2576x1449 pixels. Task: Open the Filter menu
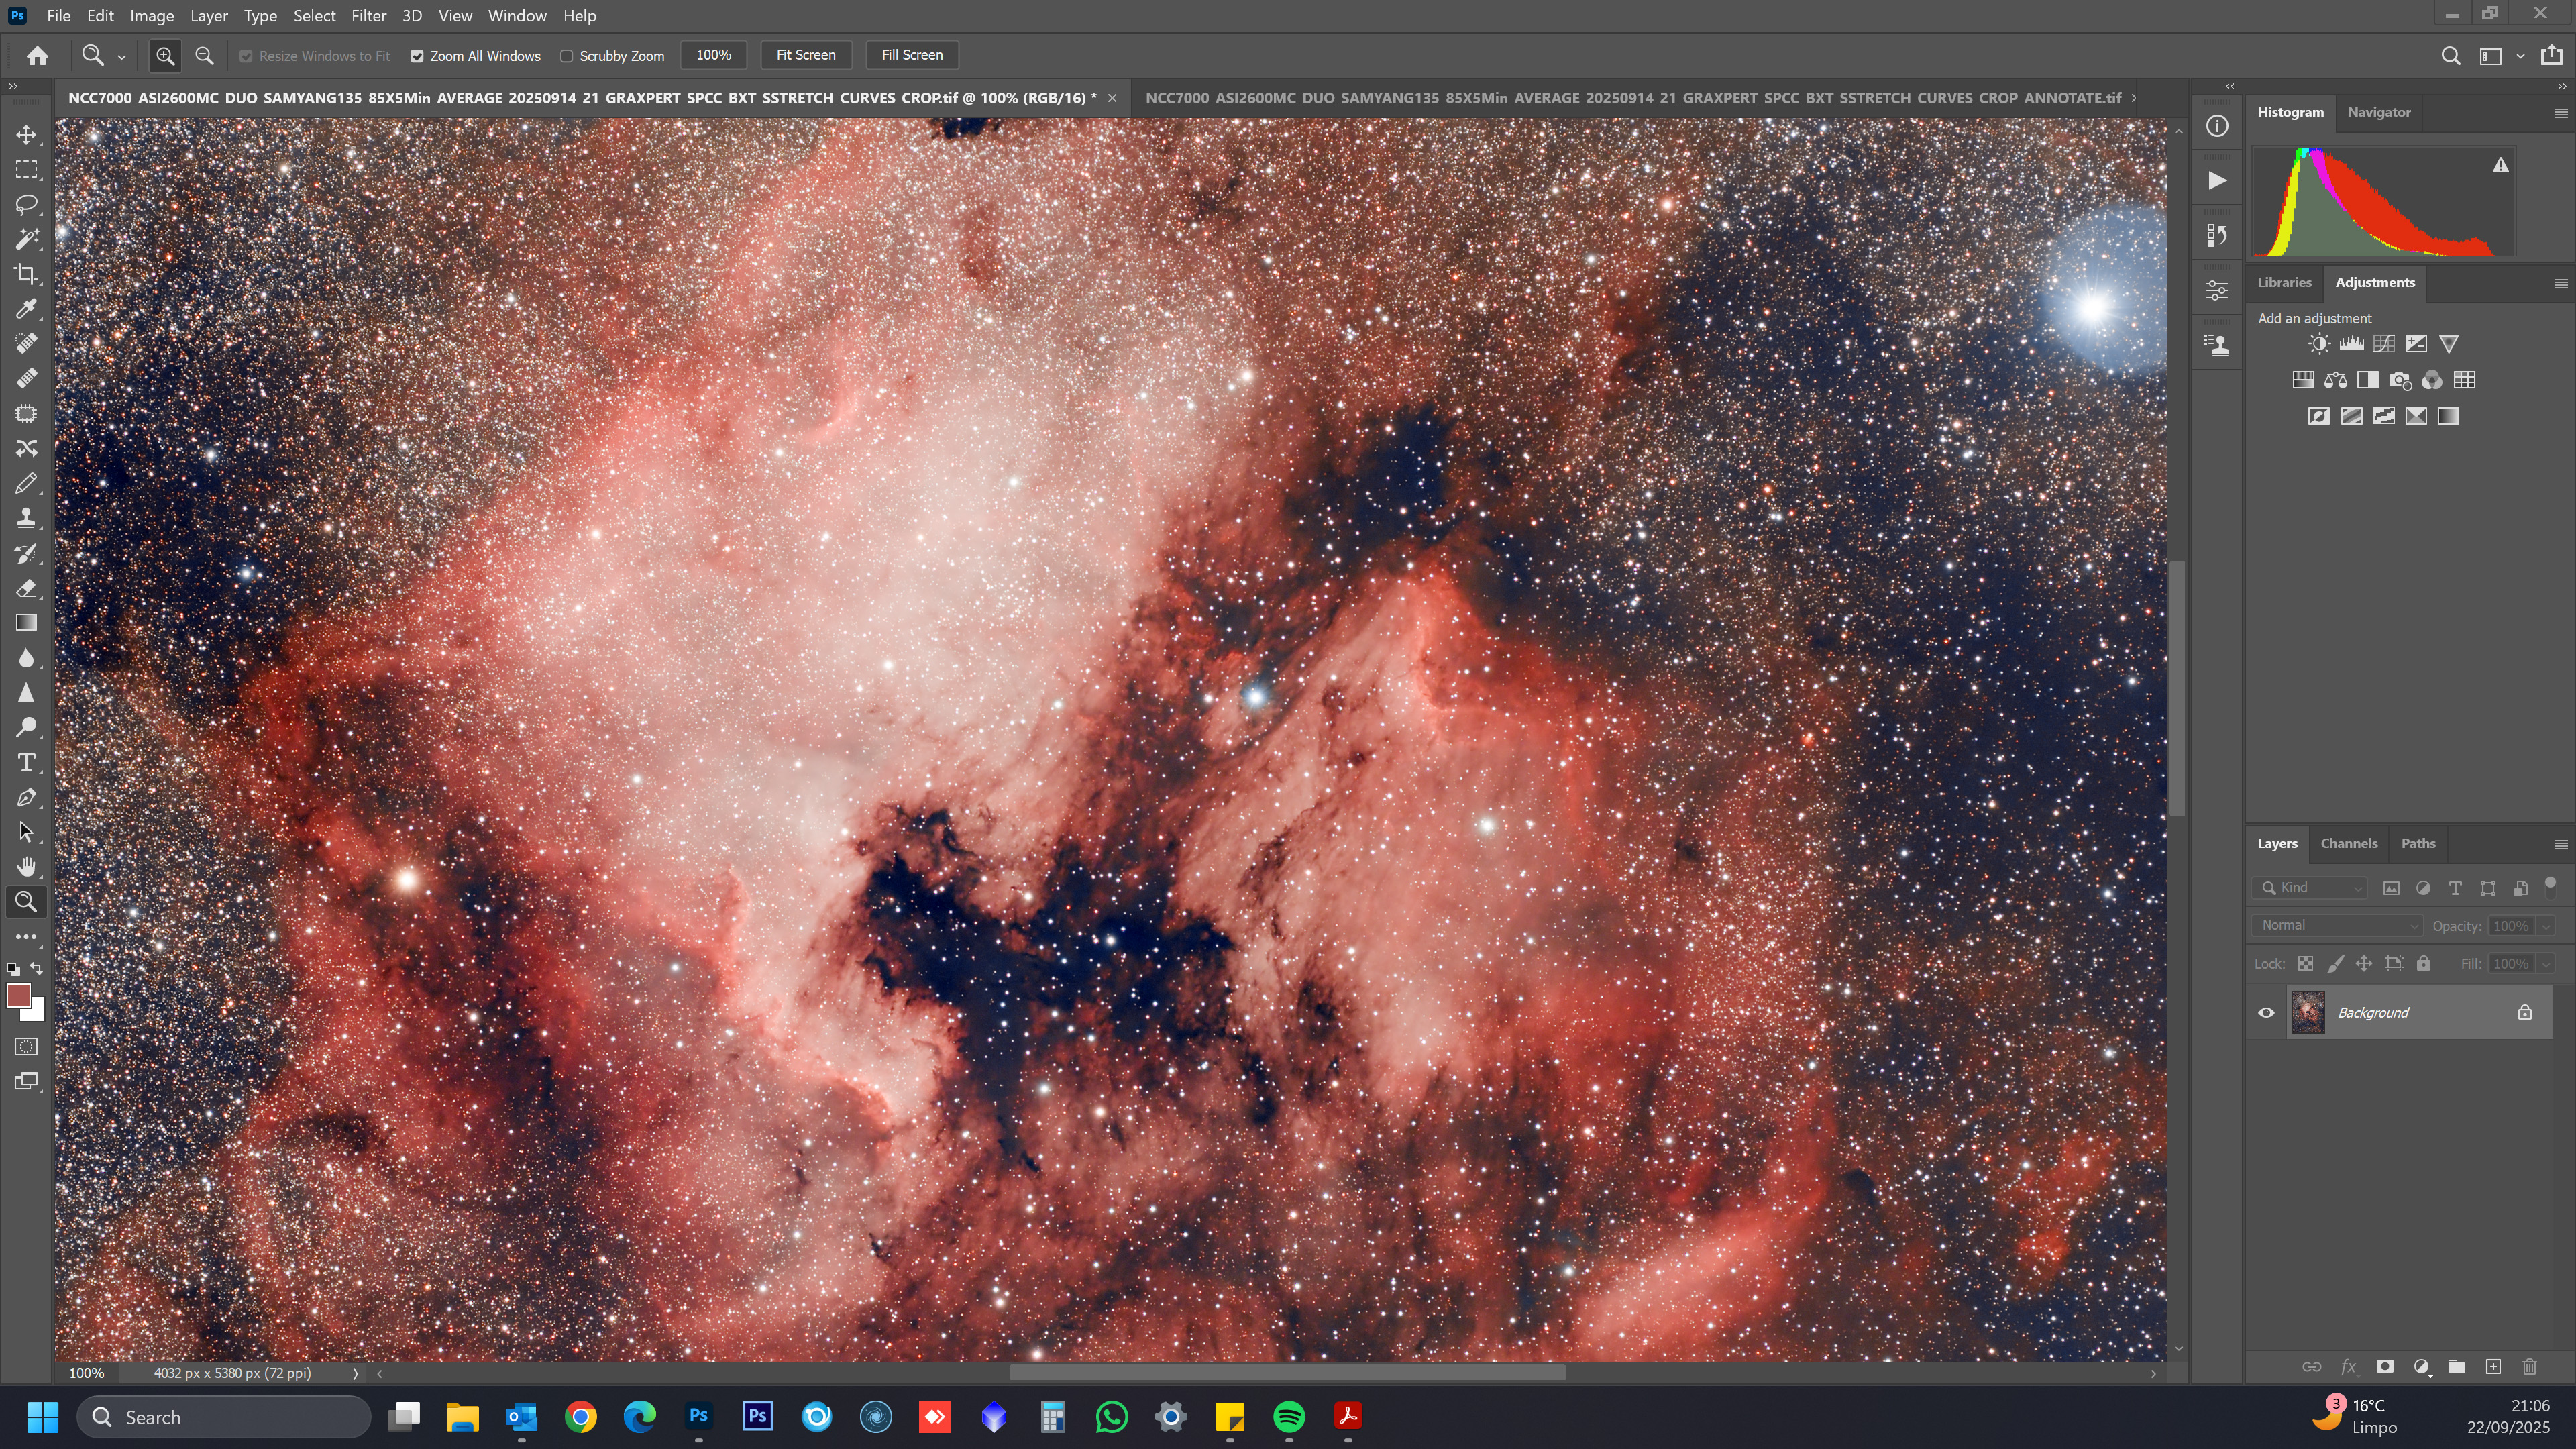pos(368,16)
